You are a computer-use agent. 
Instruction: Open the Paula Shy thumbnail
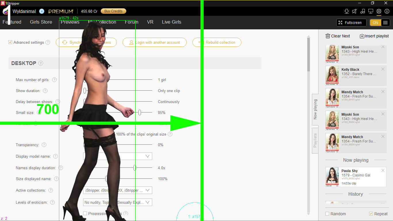332,177
